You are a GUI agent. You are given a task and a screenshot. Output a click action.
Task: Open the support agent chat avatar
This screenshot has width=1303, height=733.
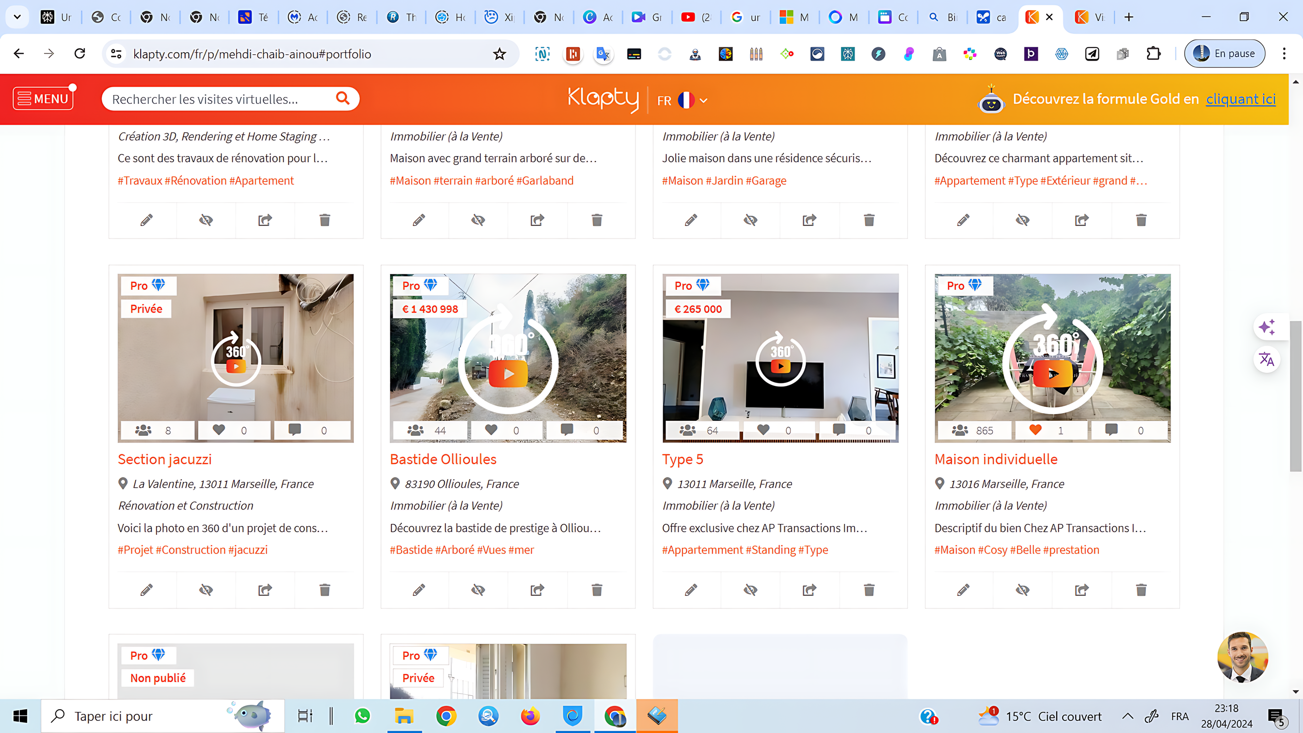(x=1242, y=657)
